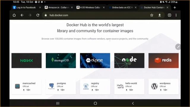Open the tab switcher counter icon
Image resolution: width=190 pixels, height=107 pixels.
tap(170, 15)
